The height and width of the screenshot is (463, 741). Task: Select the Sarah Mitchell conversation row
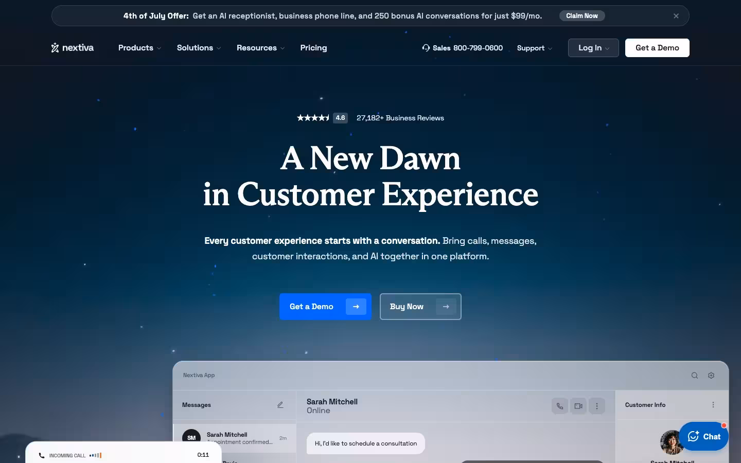(x=235, y=438)
